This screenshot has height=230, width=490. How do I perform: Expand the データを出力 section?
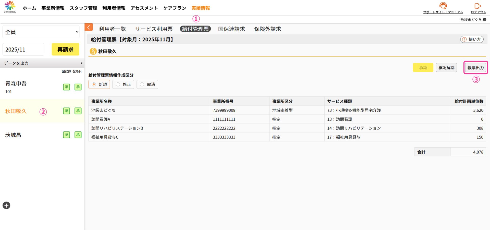click(42, 63)
